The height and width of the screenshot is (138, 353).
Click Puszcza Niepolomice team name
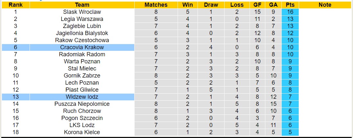82,104
